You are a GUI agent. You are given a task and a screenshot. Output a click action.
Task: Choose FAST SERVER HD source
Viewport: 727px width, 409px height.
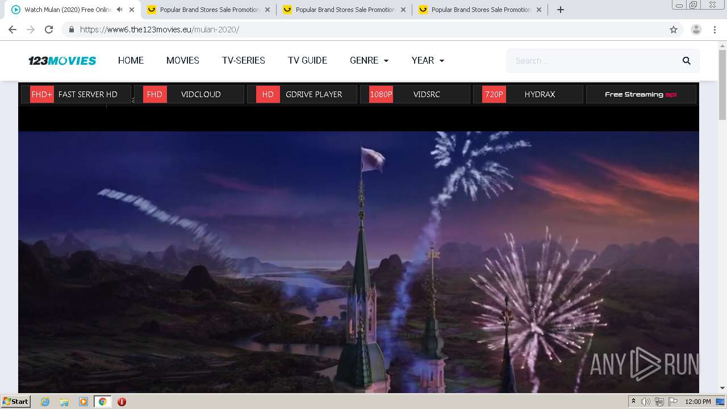tap(76, 94)
